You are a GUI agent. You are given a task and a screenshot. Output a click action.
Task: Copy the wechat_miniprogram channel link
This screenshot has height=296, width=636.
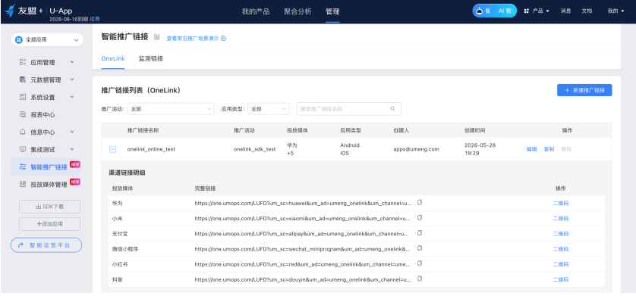point(420,248)
